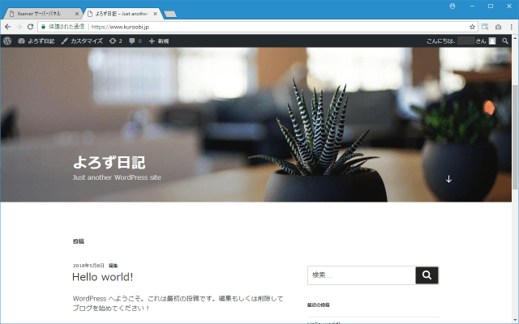Click the 2018年5月8日 post date link
Screen dimensions: 519x324
88,266
